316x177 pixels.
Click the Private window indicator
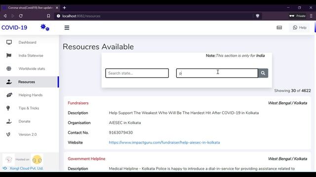pyautogui.click(x=297, y=16)
